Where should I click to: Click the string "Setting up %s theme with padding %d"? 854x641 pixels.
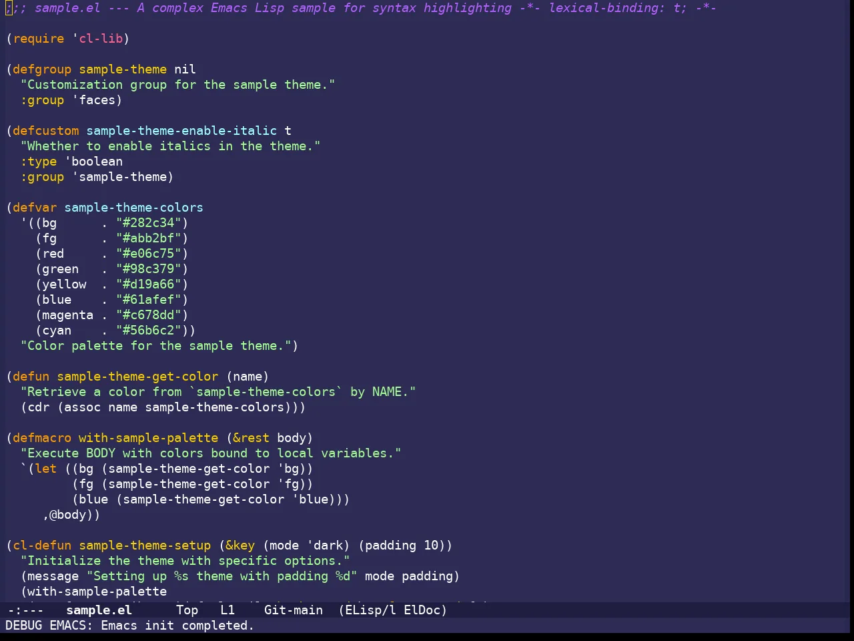pos(222,576)
